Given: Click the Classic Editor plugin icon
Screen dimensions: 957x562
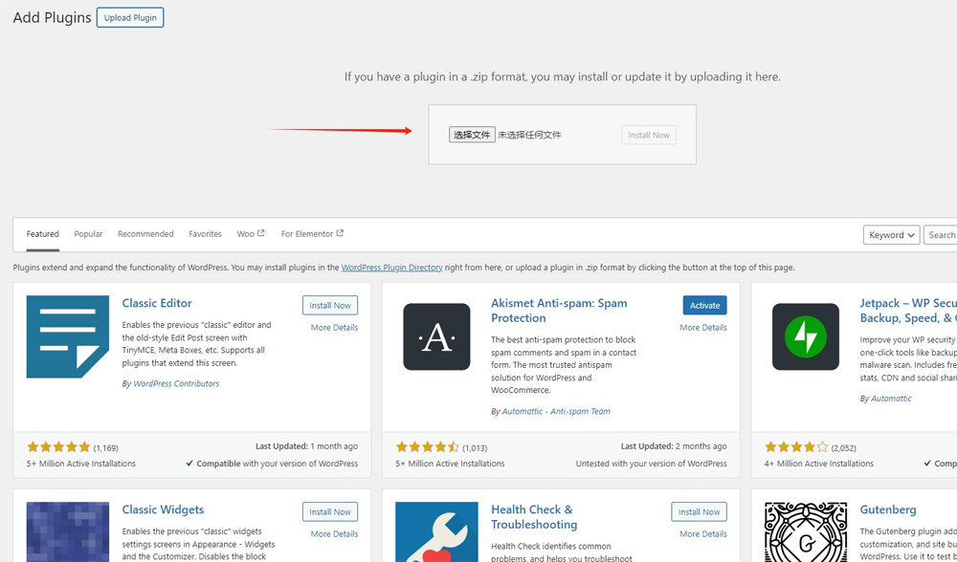Looking at the screenshot, I should (x=68, y=336).
